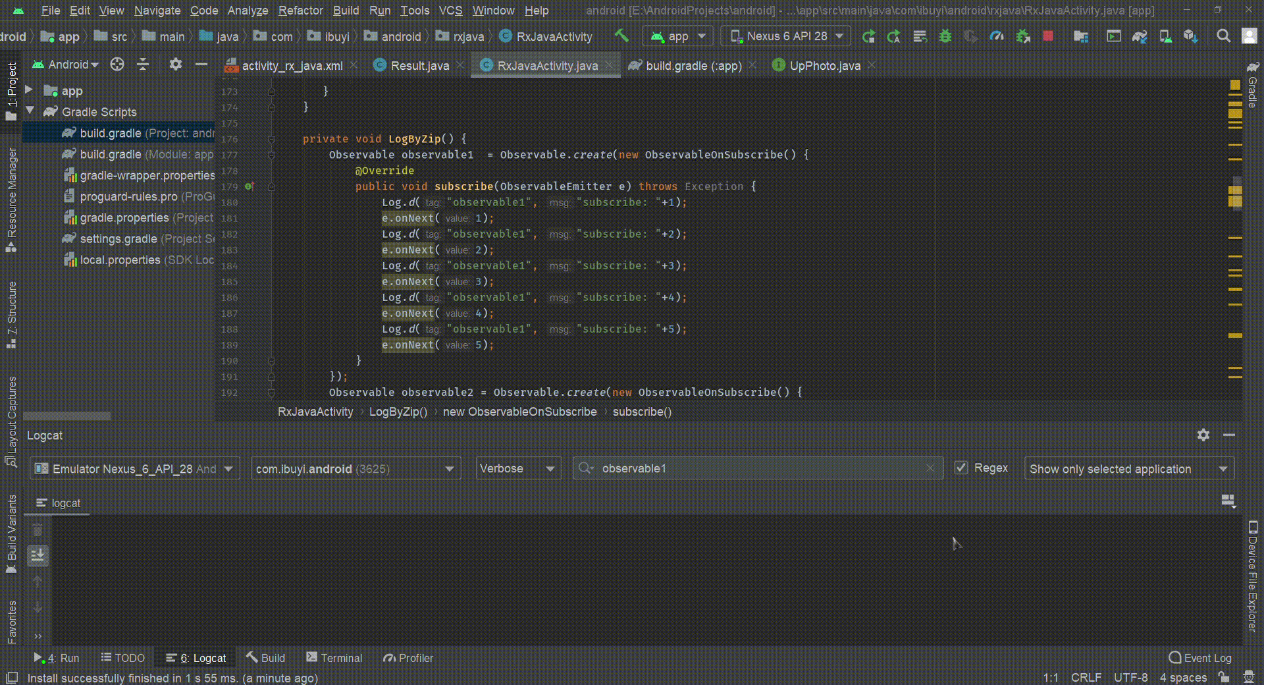Image resolution: width=1264 pixels, height=685 pixels.
Task: Open the app run configuration dropdown
Action: tap(678, 36)
